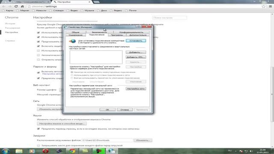The height and width of the screenshot is (154, 274).
Task: Switch to the Дополнительно tab
Action: tap(138, 35)
